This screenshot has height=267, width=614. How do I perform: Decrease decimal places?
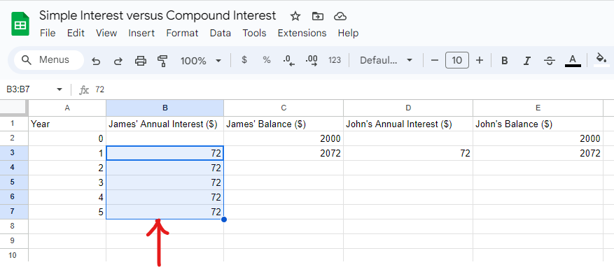tap(288, 61)
